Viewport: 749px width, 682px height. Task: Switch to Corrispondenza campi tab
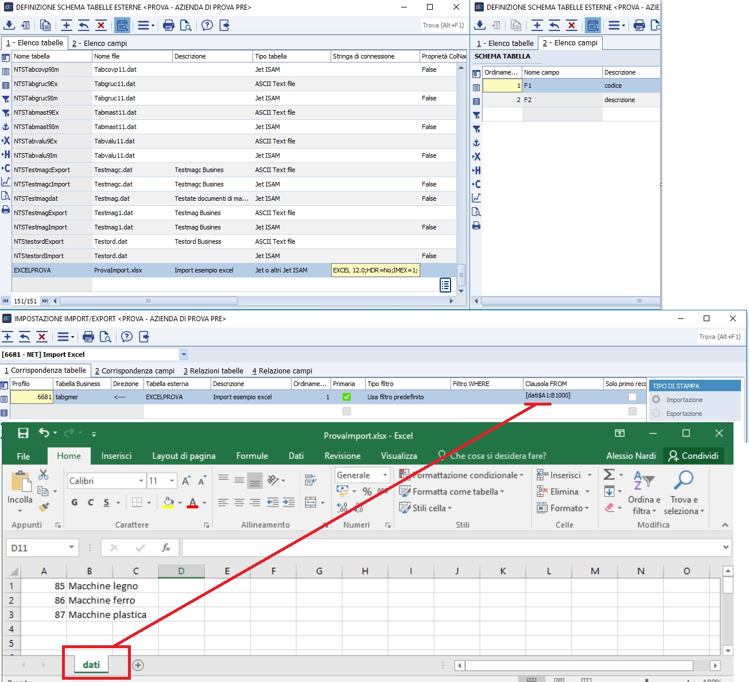pyautogui.click(x=135, y=371)
